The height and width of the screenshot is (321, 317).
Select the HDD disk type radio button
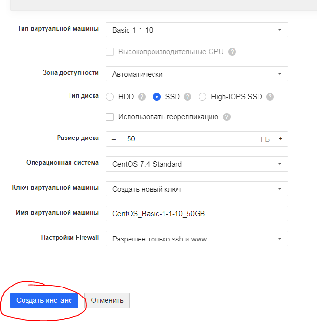110,97
